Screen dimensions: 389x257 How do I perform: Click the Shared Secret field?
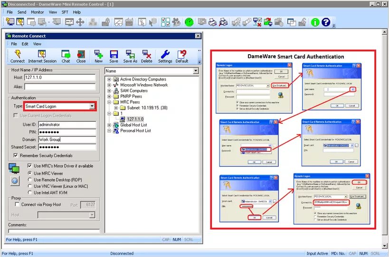(67, 147)
